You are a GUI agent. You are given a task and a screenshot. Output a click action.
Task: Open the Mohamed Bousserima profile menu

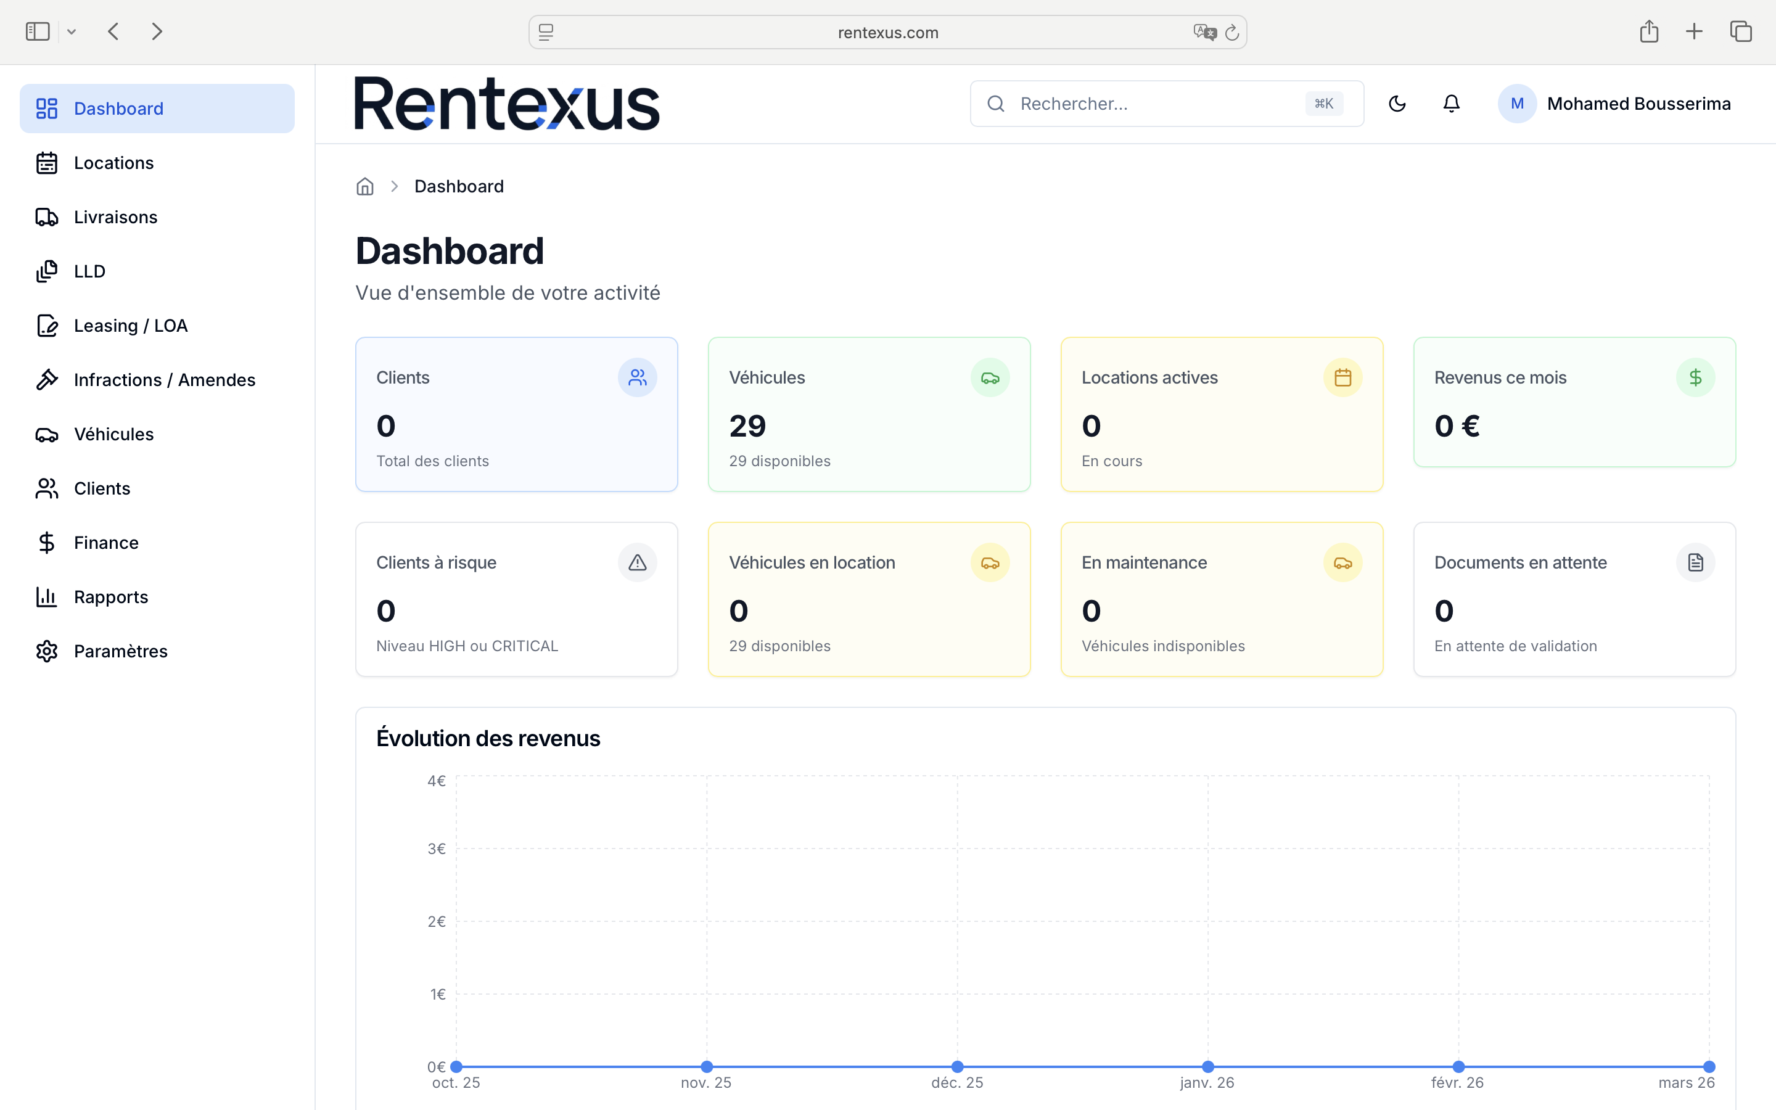(x=1614, y=104)
